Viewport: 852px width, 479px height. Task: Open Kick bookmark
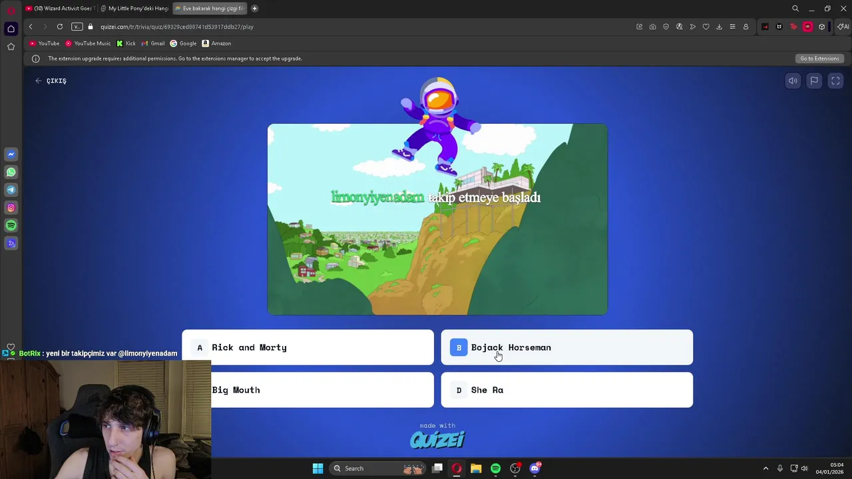[126, 43]
